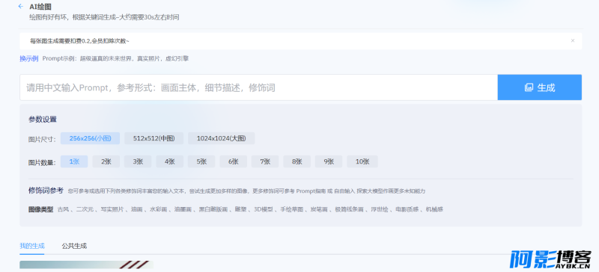599x272 pixels.
Task: Click the 机械感 style keyword
Action: click(x=434, y=209)
